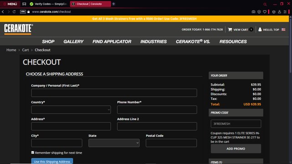The width and height of the screenshot is (292, 164).
Task: Open View Cart link
Action: (240, 30)
